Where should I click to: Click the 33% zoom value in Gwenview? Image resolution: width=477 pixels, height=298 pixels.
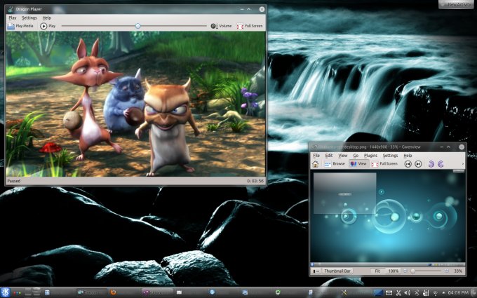click(x=458, y=271)
